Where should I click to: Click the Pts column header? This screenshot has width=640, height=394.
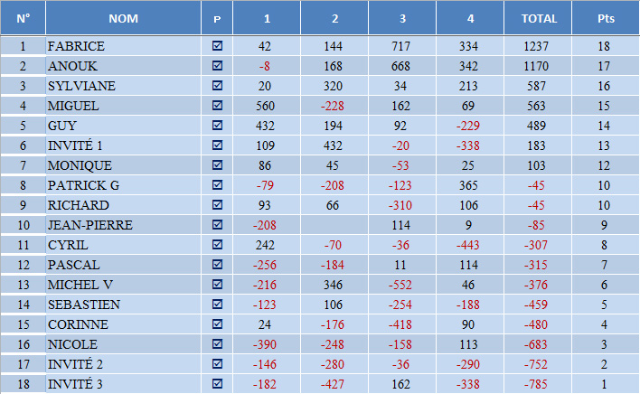point(605,18)
